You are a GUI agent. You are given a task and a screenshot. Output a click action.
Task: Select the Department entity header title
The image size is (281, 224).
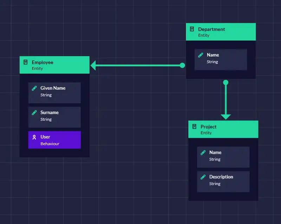(211, 29)
